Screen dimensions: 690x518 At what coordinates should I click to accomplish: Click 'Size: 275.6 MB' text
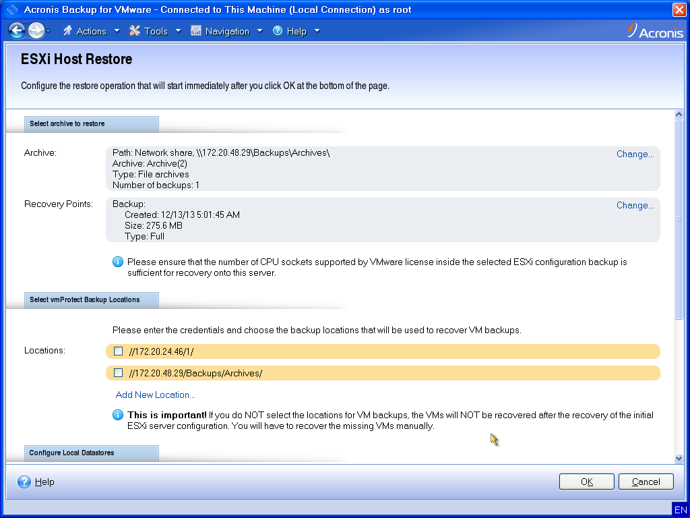[x=153, y=225]
